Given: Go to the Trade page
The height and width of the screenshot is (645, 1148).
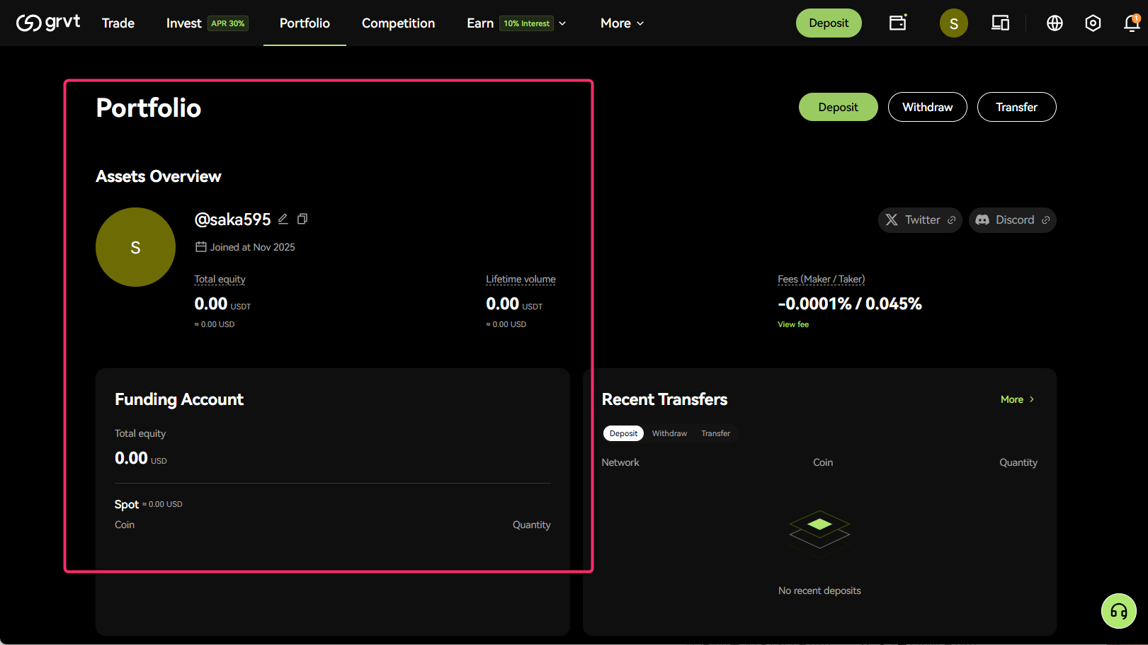Looking at the screenshot, I should coord(118,23).
